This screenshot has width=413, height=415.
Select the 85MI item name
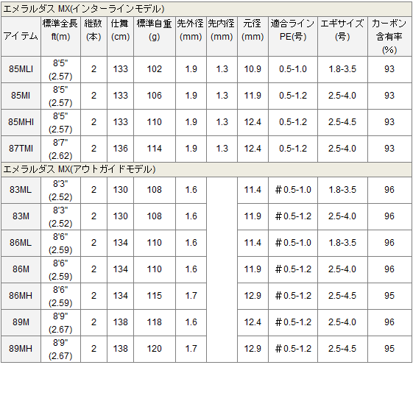pyautogui.click(x=21, y=96)
